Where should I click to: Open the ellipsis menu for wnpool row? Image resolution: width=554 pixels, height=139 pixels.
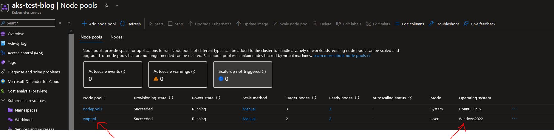tap(514, 119)
